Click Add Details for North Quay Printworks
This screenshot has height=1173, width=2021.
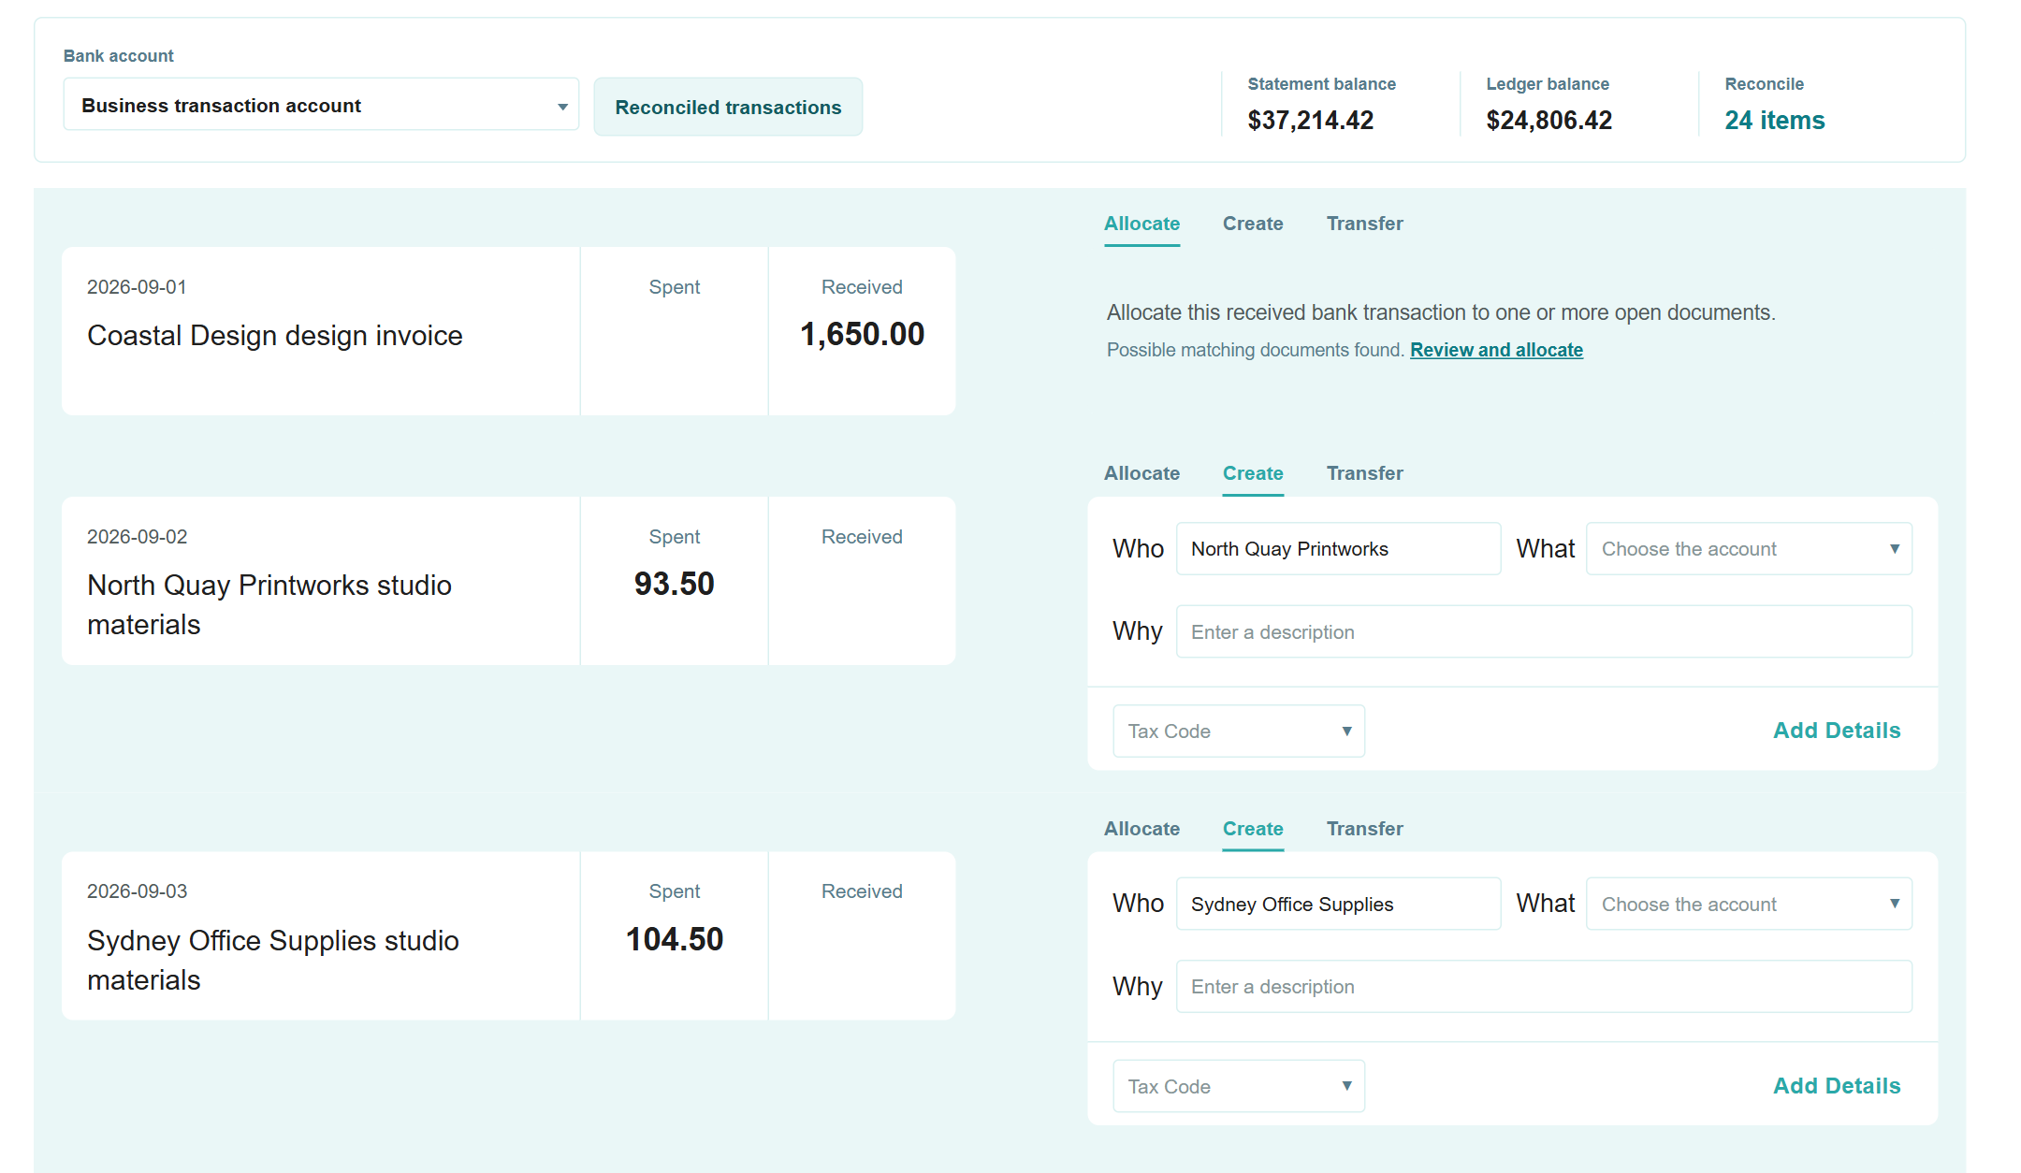click(x=1837, y=731)
